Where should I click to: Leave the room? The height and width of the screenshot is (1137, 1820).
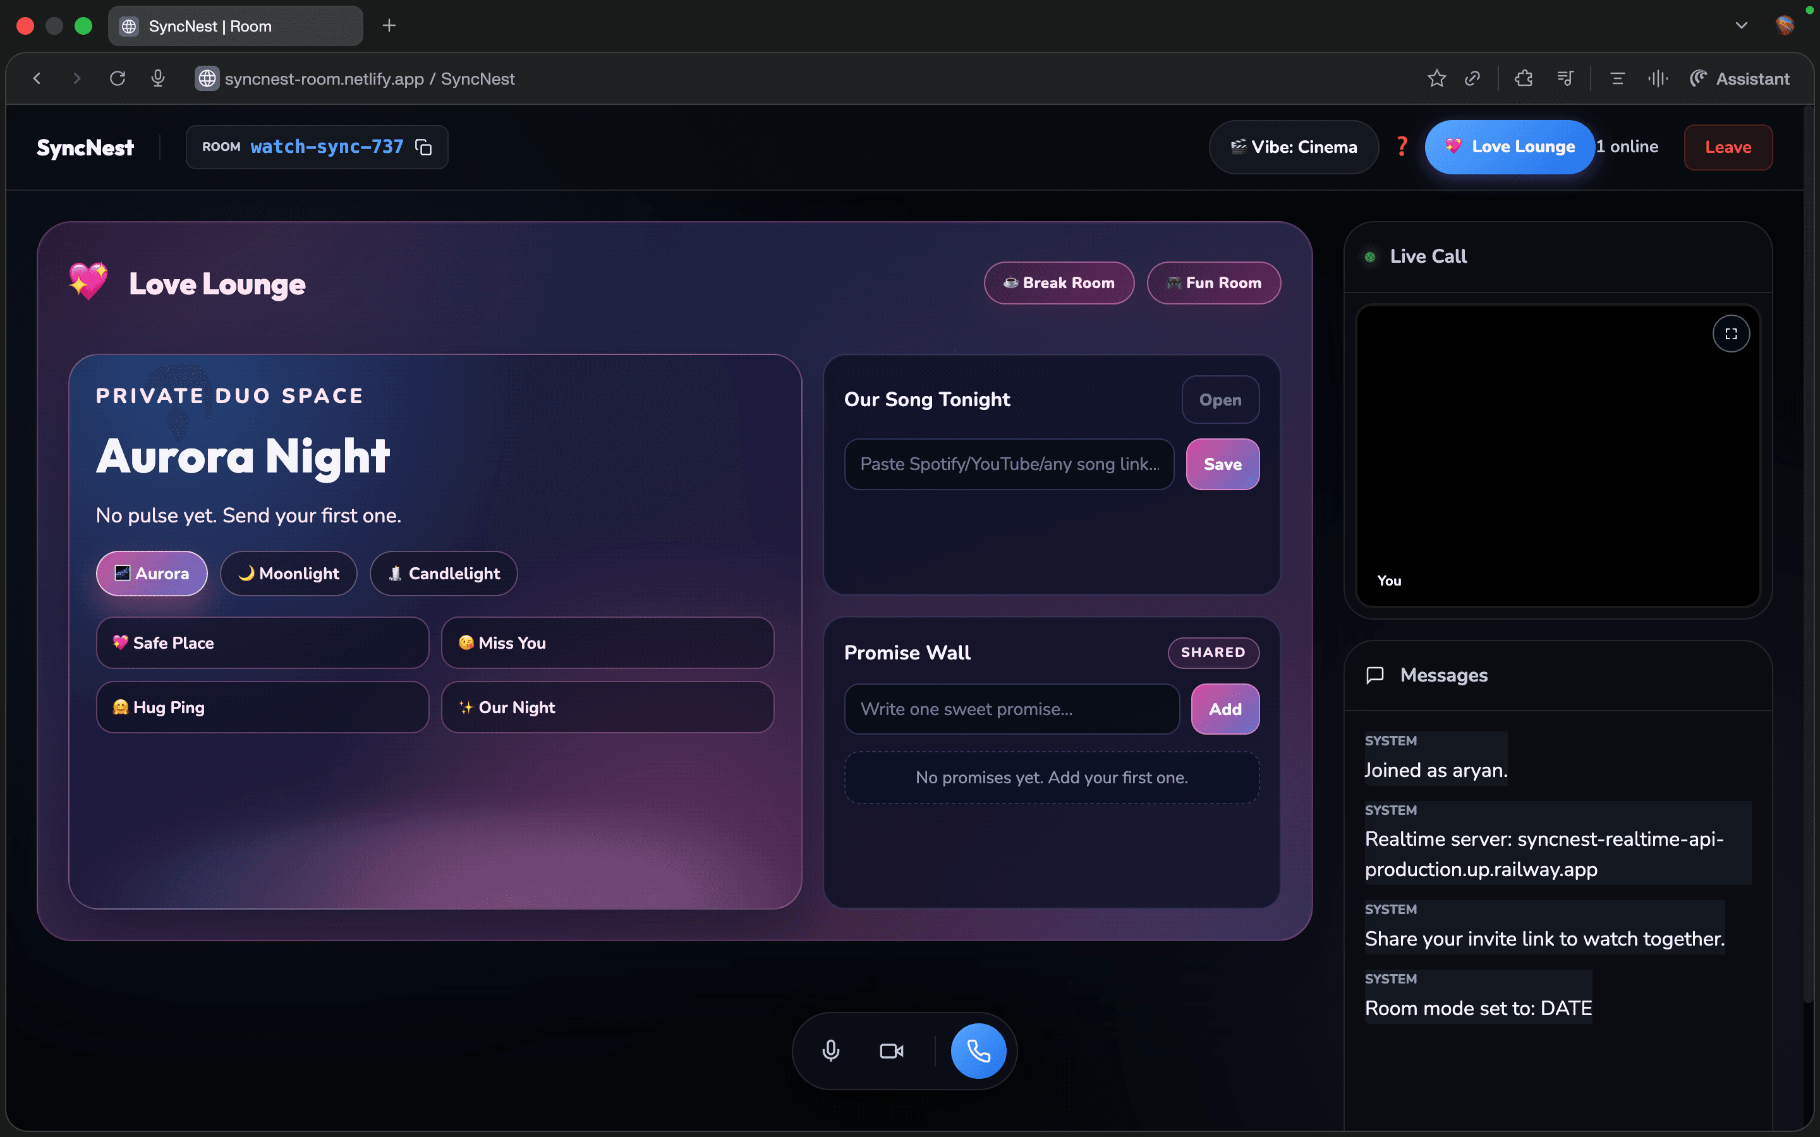(1726, 147)
